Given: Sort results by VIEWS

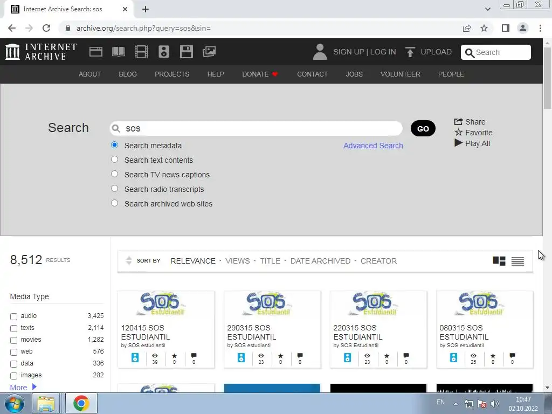Looking at the screenshot, I should (238, 261).
